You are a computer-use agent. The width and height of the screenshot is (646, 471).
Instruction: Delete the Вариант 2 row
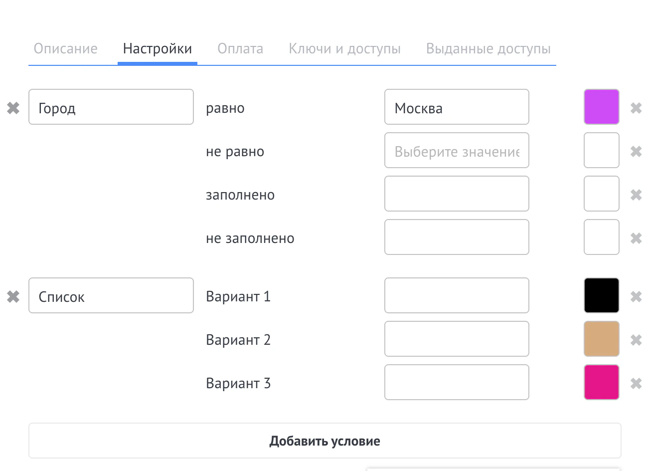pos(636,340)
